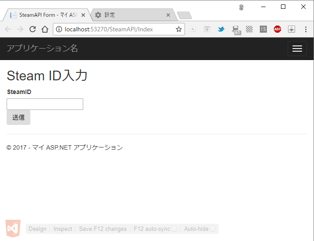The width and height of the screenshot is (314, 241).
Task: Click the download arrow extension icon
Action: pyautogui.click(x=292, y=29)
